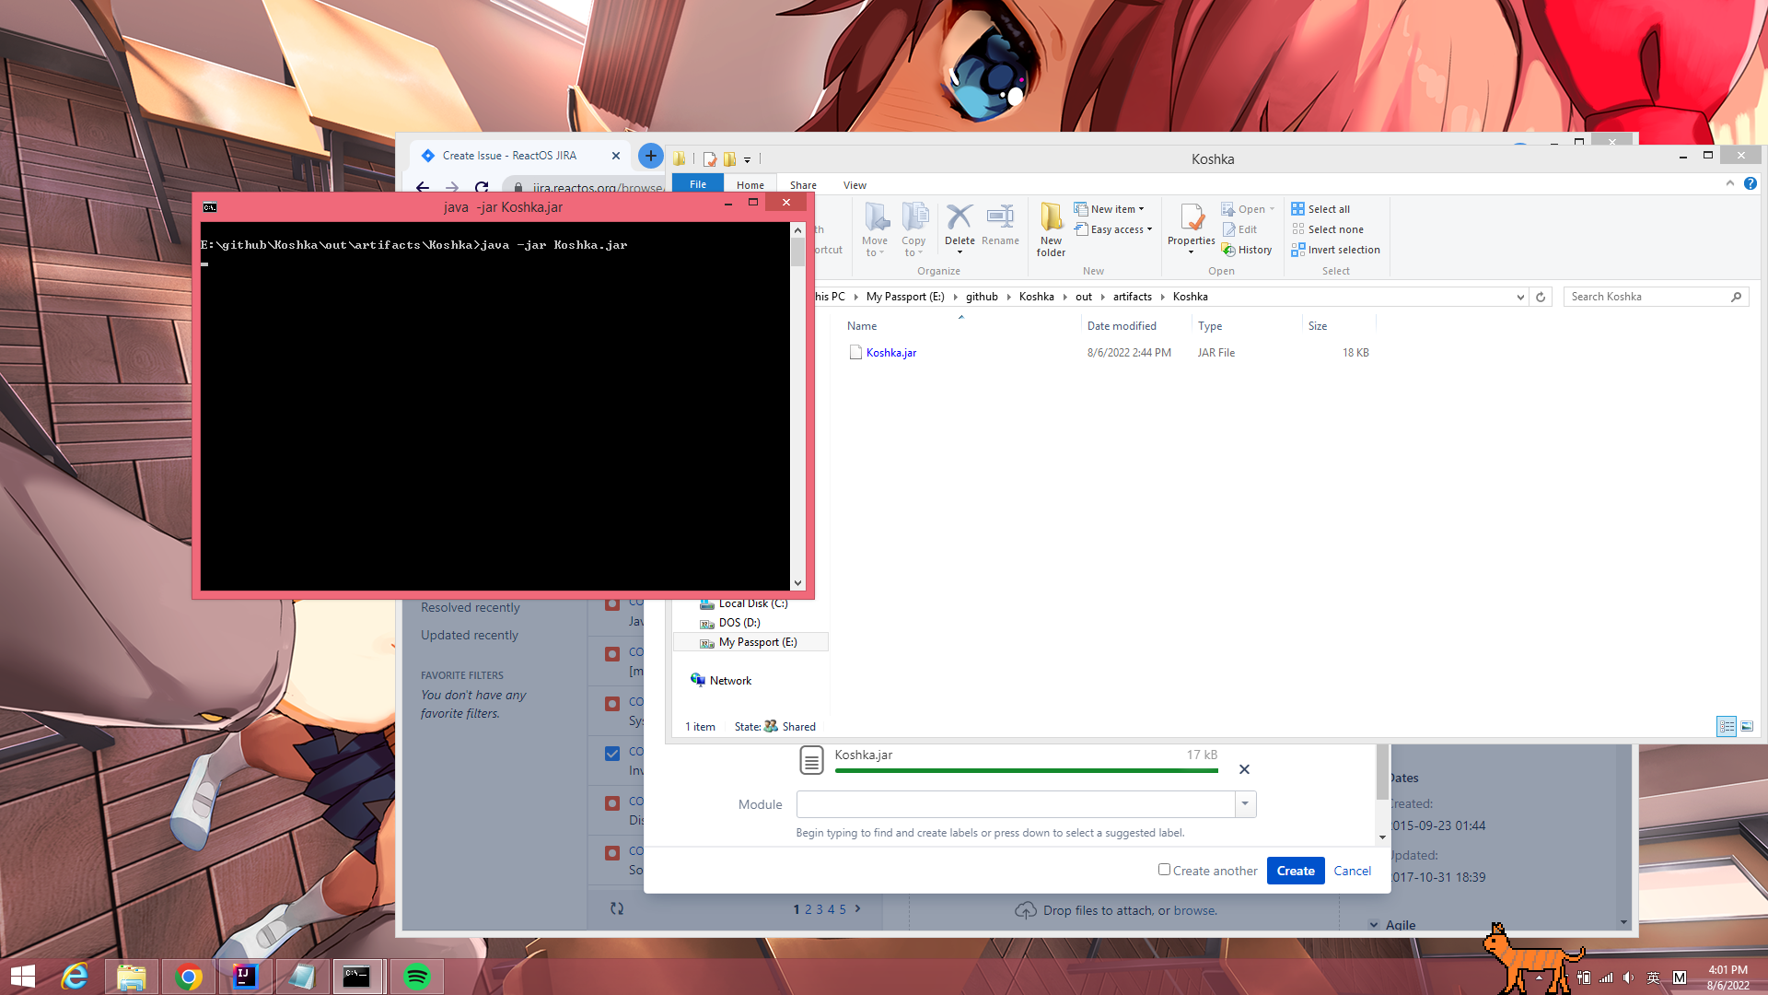Open Spotify from the taskbar

(x=417, y=977)
